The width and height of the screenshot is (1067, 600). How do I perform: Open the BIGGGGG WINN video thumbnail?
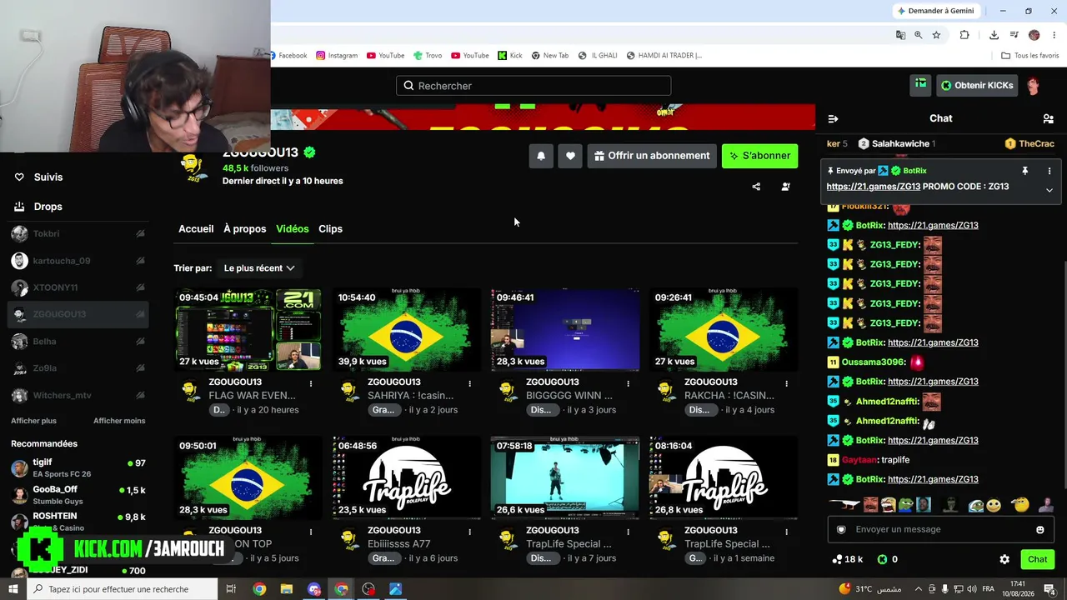coord(565,330)
